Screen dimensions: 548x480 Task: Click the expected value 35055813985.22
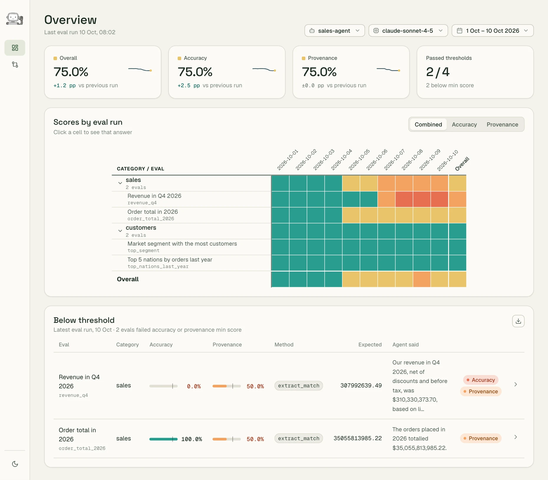pyautogui.click(x=358, y=438)
